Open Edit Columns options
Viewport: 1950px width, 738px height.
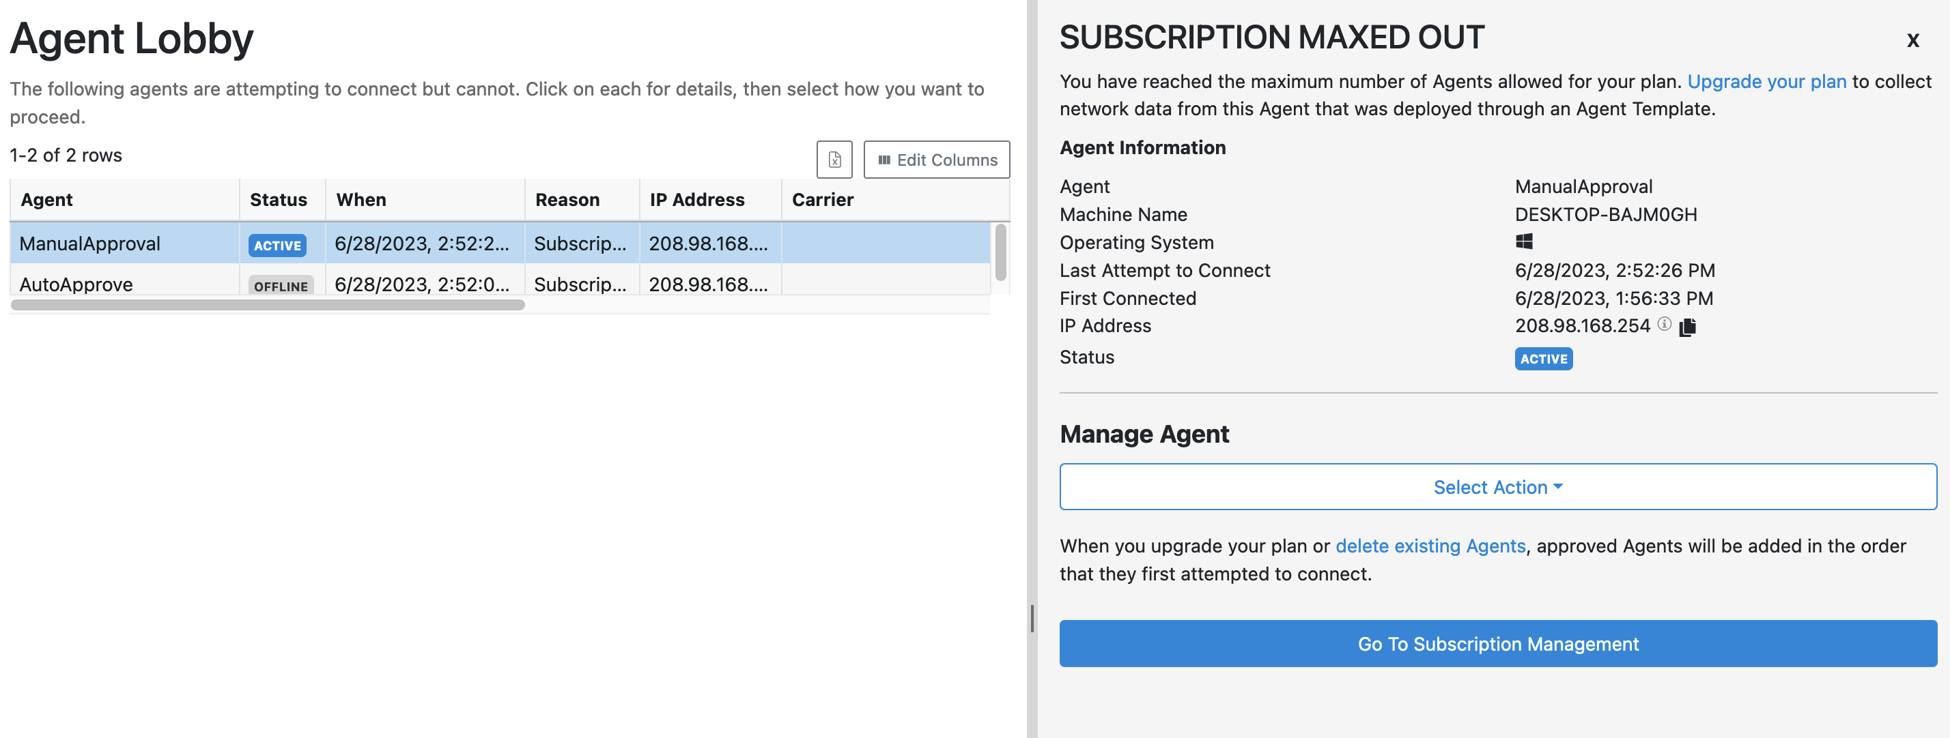[936, 160]
